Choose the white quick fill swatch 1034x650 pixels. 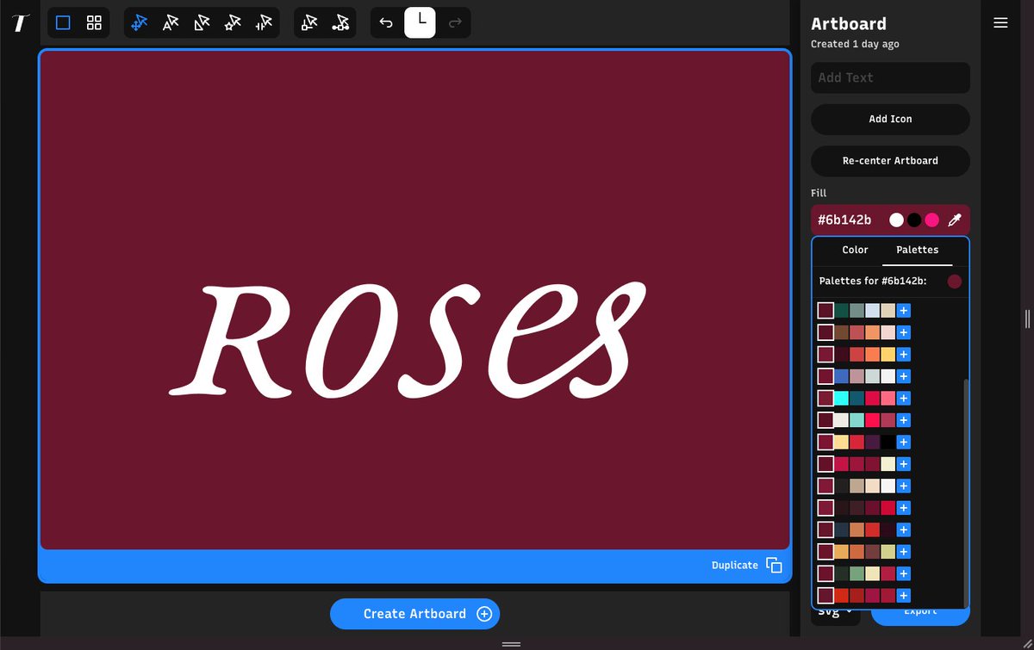point(896,220)
